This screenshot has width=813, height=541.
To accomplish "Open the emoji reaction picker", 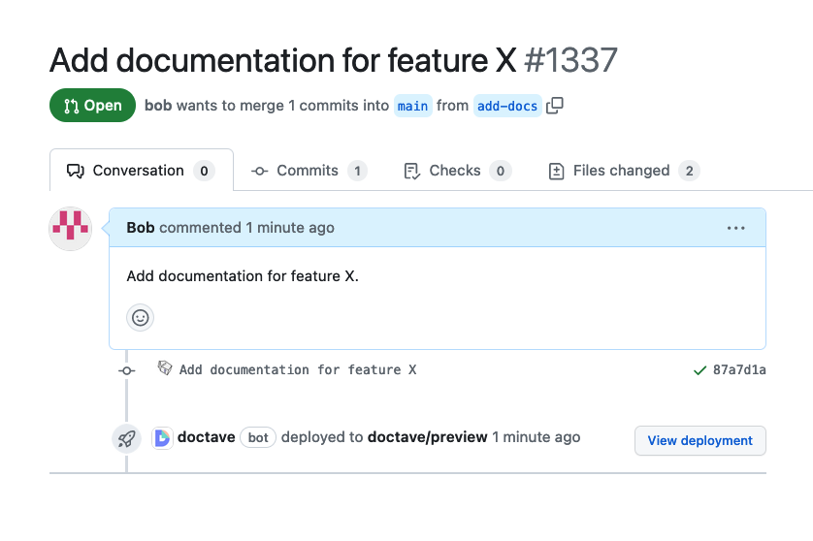I will click(x=141, y=317).
